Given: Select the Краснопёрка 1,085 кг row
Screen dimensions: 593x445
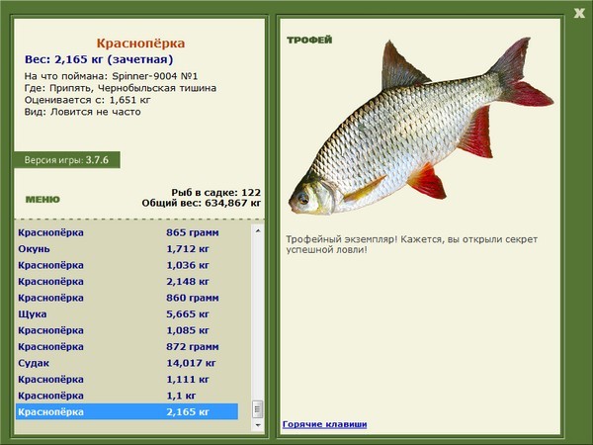Looking at the screenshot, I should [x=127, y=330].
